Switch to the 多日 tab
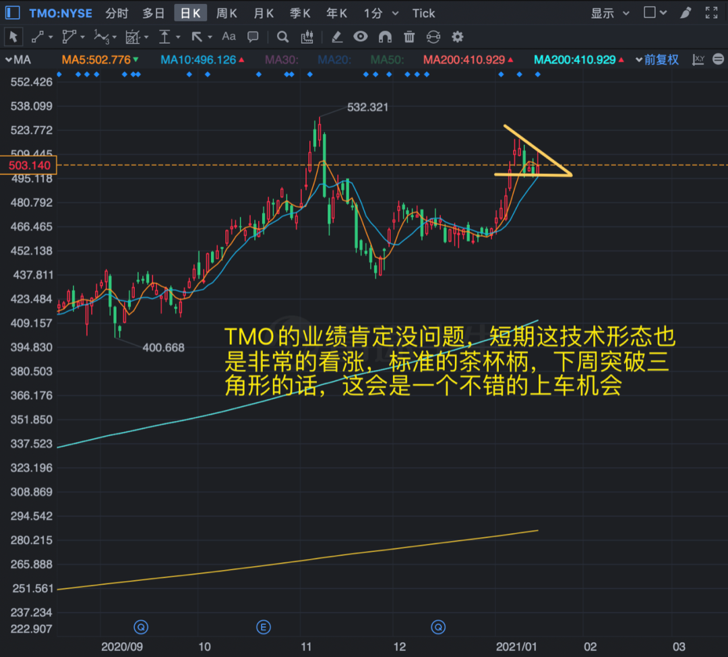The height and width of the screenshot is (657, 728). click(153, 13)
